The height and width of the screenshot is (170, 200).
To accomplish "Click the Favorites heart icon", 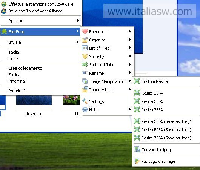I will click(85, 31).
